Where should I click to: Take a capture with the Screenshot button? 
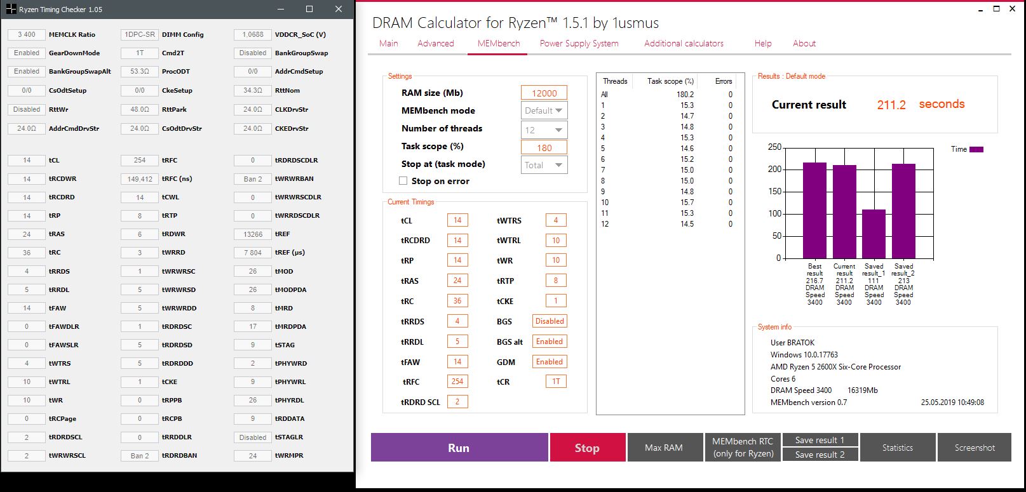pos(975,448)
